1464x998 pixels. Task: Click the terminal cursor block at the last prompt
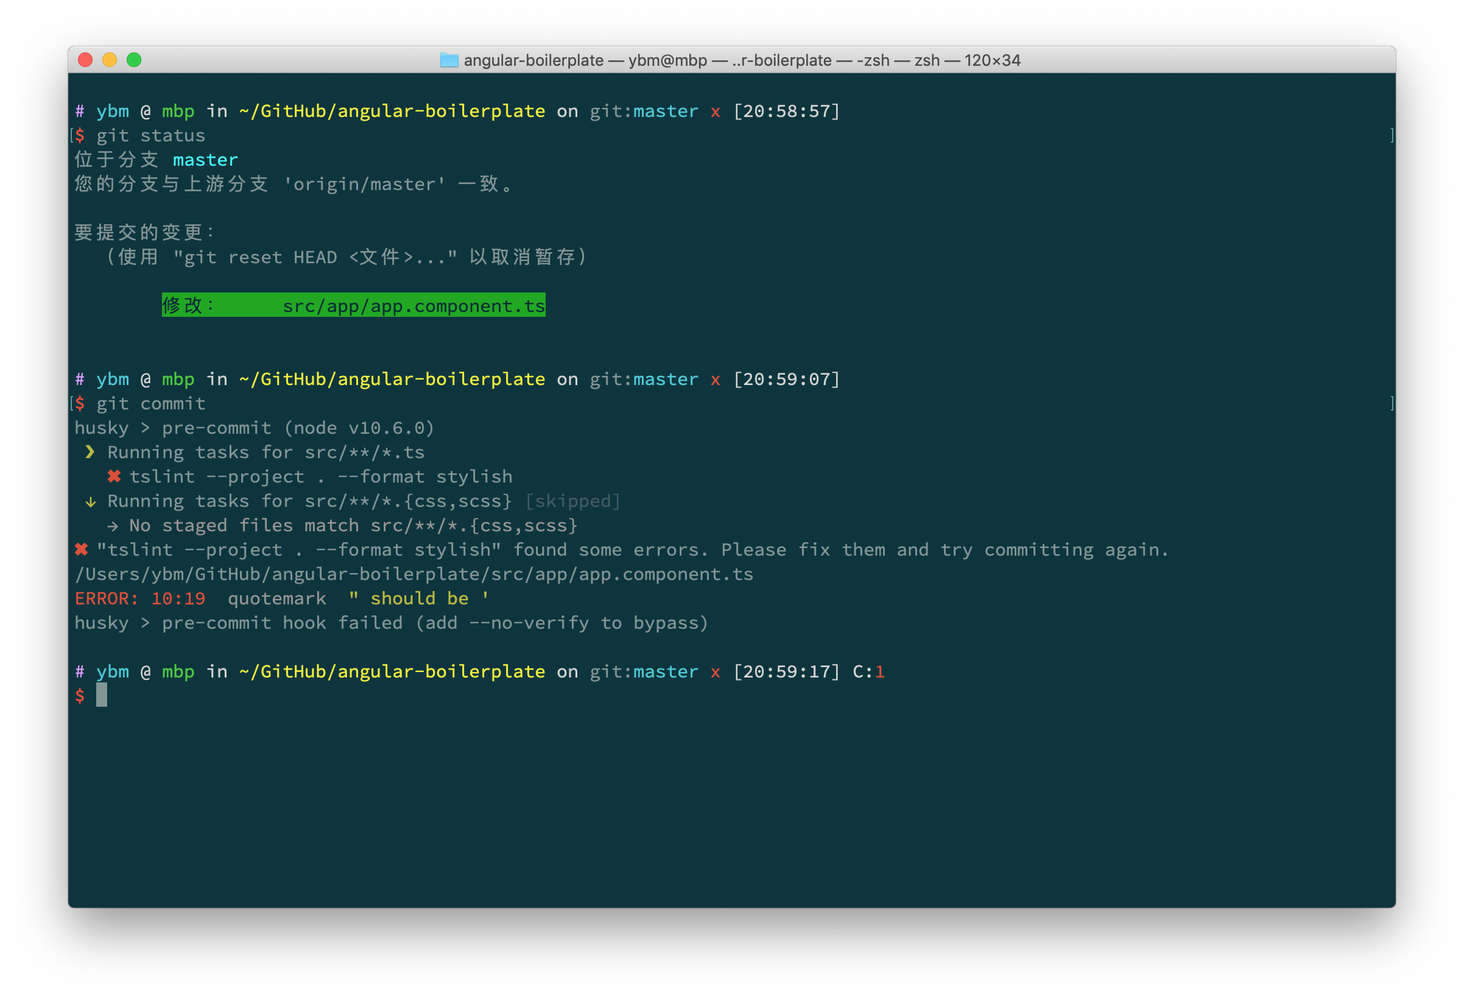[x=102, y=695]
